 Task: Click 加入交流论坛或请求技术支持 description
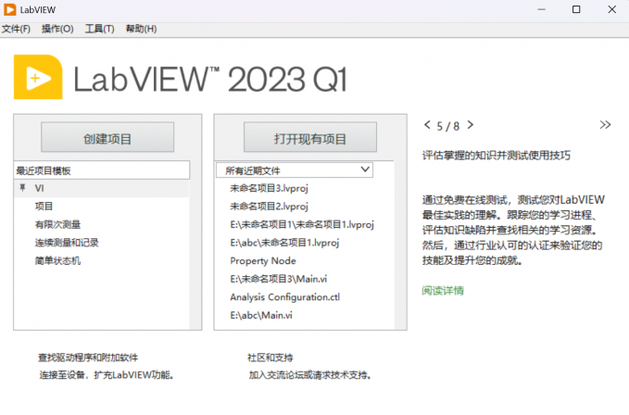309,375
